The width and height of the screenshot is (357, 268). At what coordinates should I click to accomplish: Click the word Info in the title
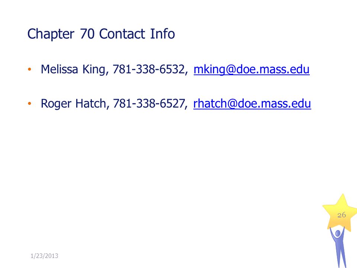pyautogui.click(x=163, y=34)
